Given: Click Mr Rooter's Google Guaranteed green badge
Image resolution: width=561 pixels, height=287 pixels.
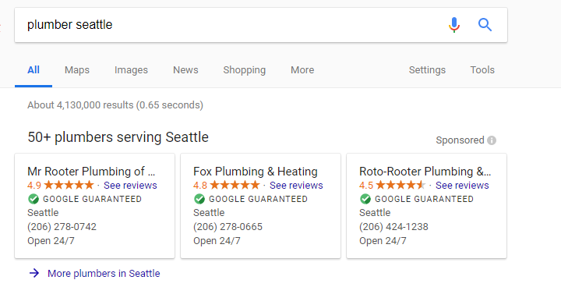Looking at the screenshot, I should (34, 199).
